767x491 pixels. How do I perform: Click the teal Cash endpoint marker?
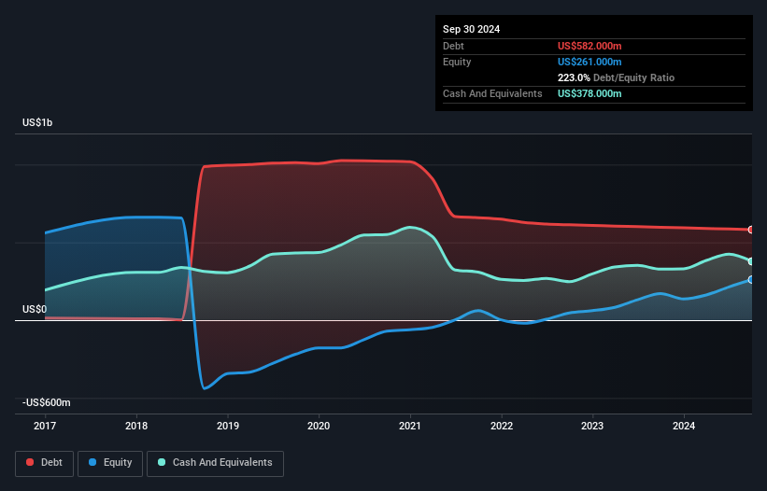tap(751, 261)
